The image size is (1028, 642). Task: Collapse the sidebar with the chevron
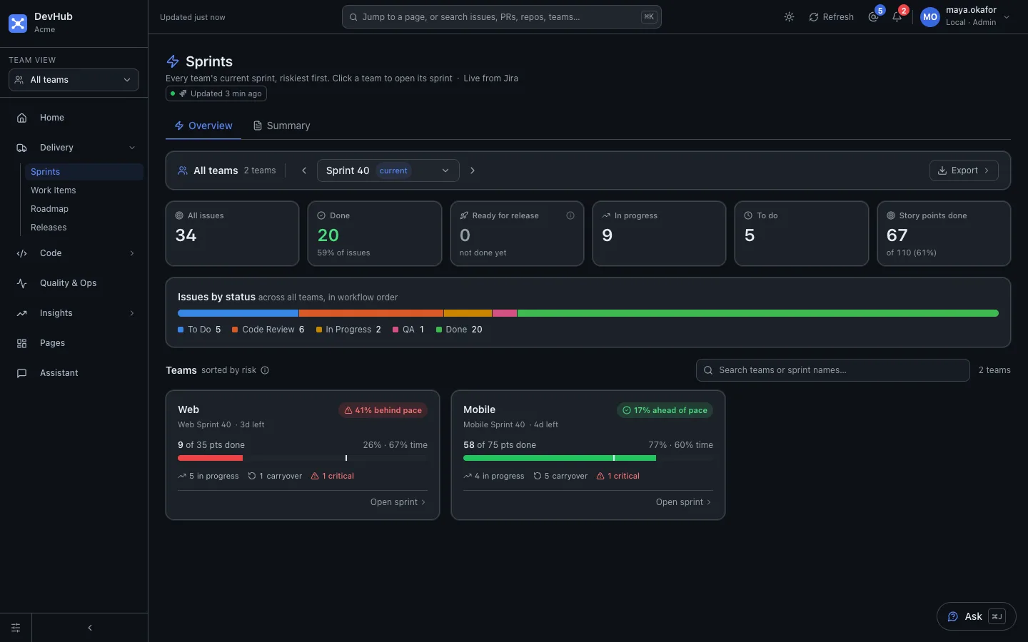[90, 628]
